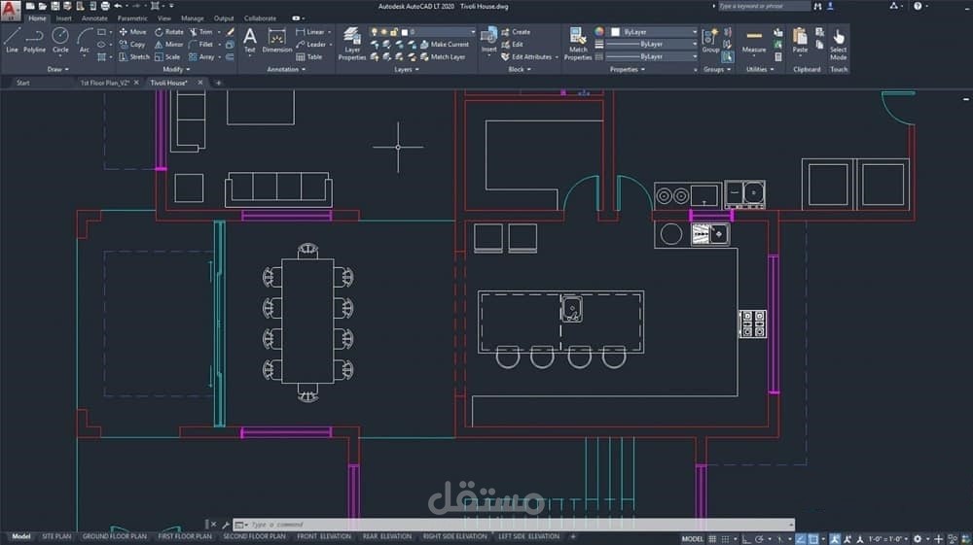Click the Undo arrow in quick access toolbar
973x545 pixels.
click(118, 6)
